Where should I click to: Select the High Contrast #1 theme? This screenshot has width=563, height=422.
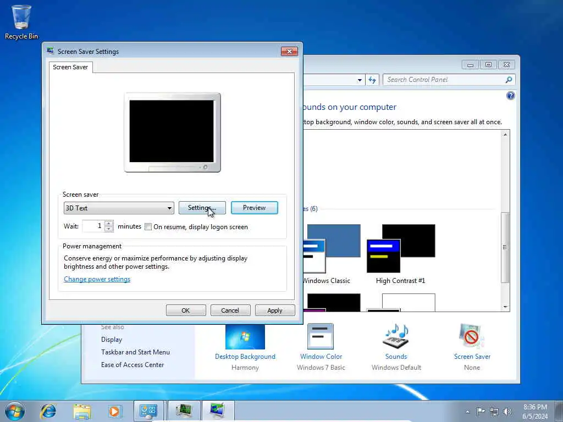[x=401, y=254]
